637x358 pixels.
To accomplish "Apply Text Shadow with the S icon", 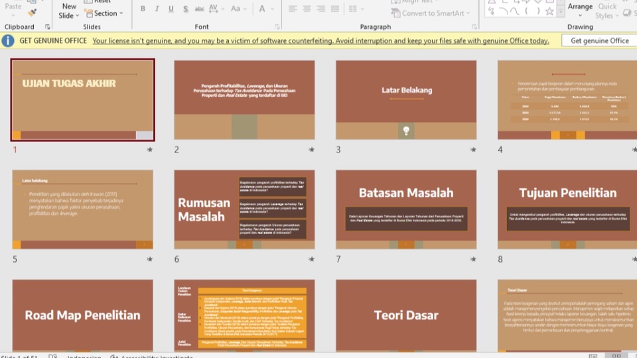I will [x=185, y=9].
